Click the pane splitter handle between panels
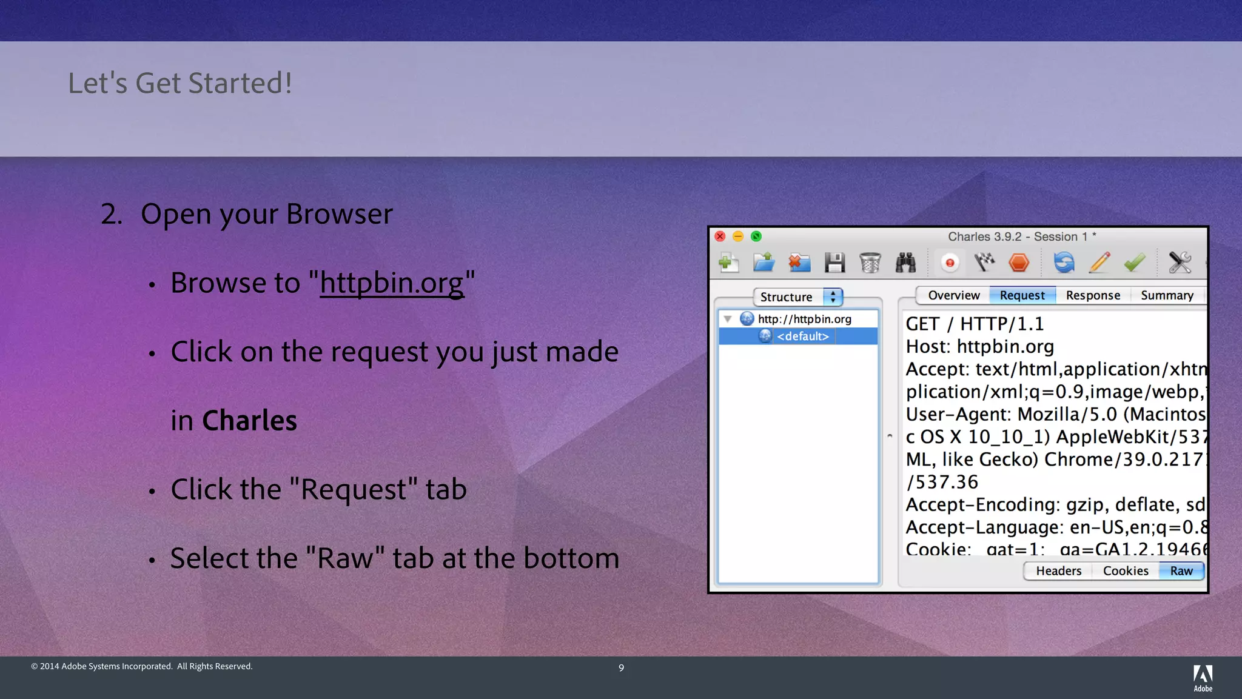Screen dimensions: 1242x699 [x=890, y=436]
